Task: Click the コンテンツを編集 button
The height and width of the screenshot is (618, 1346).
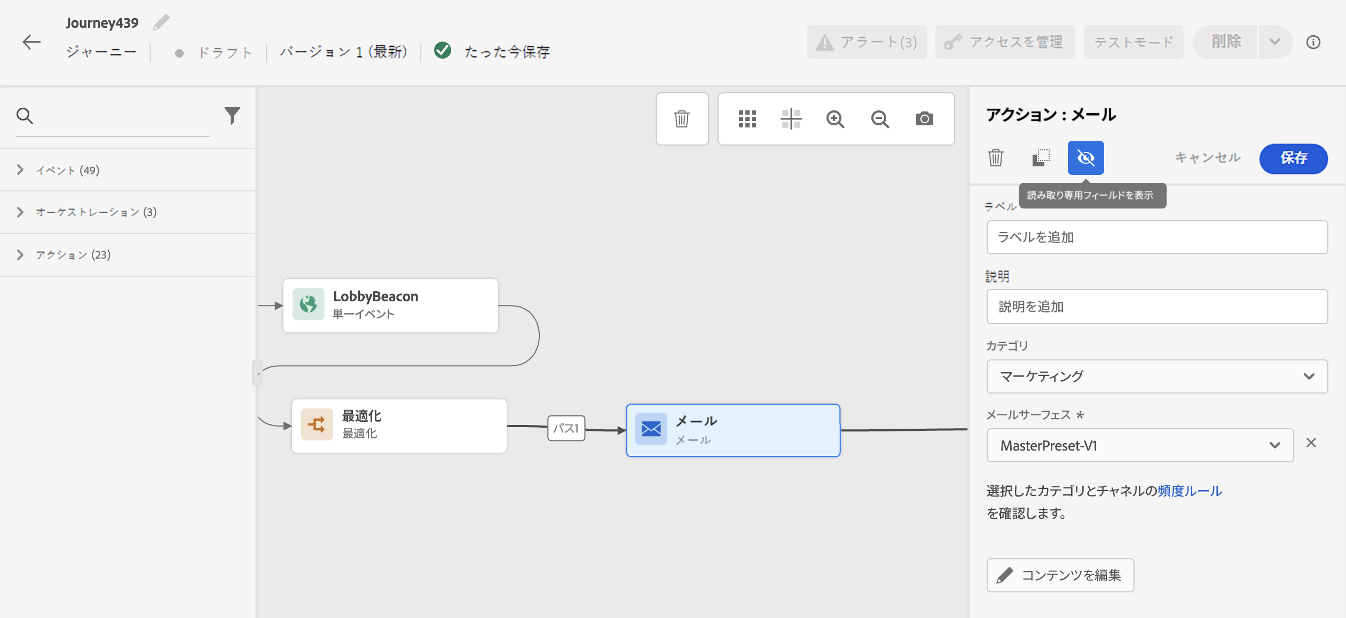Action: click(x=1060, y=575)
